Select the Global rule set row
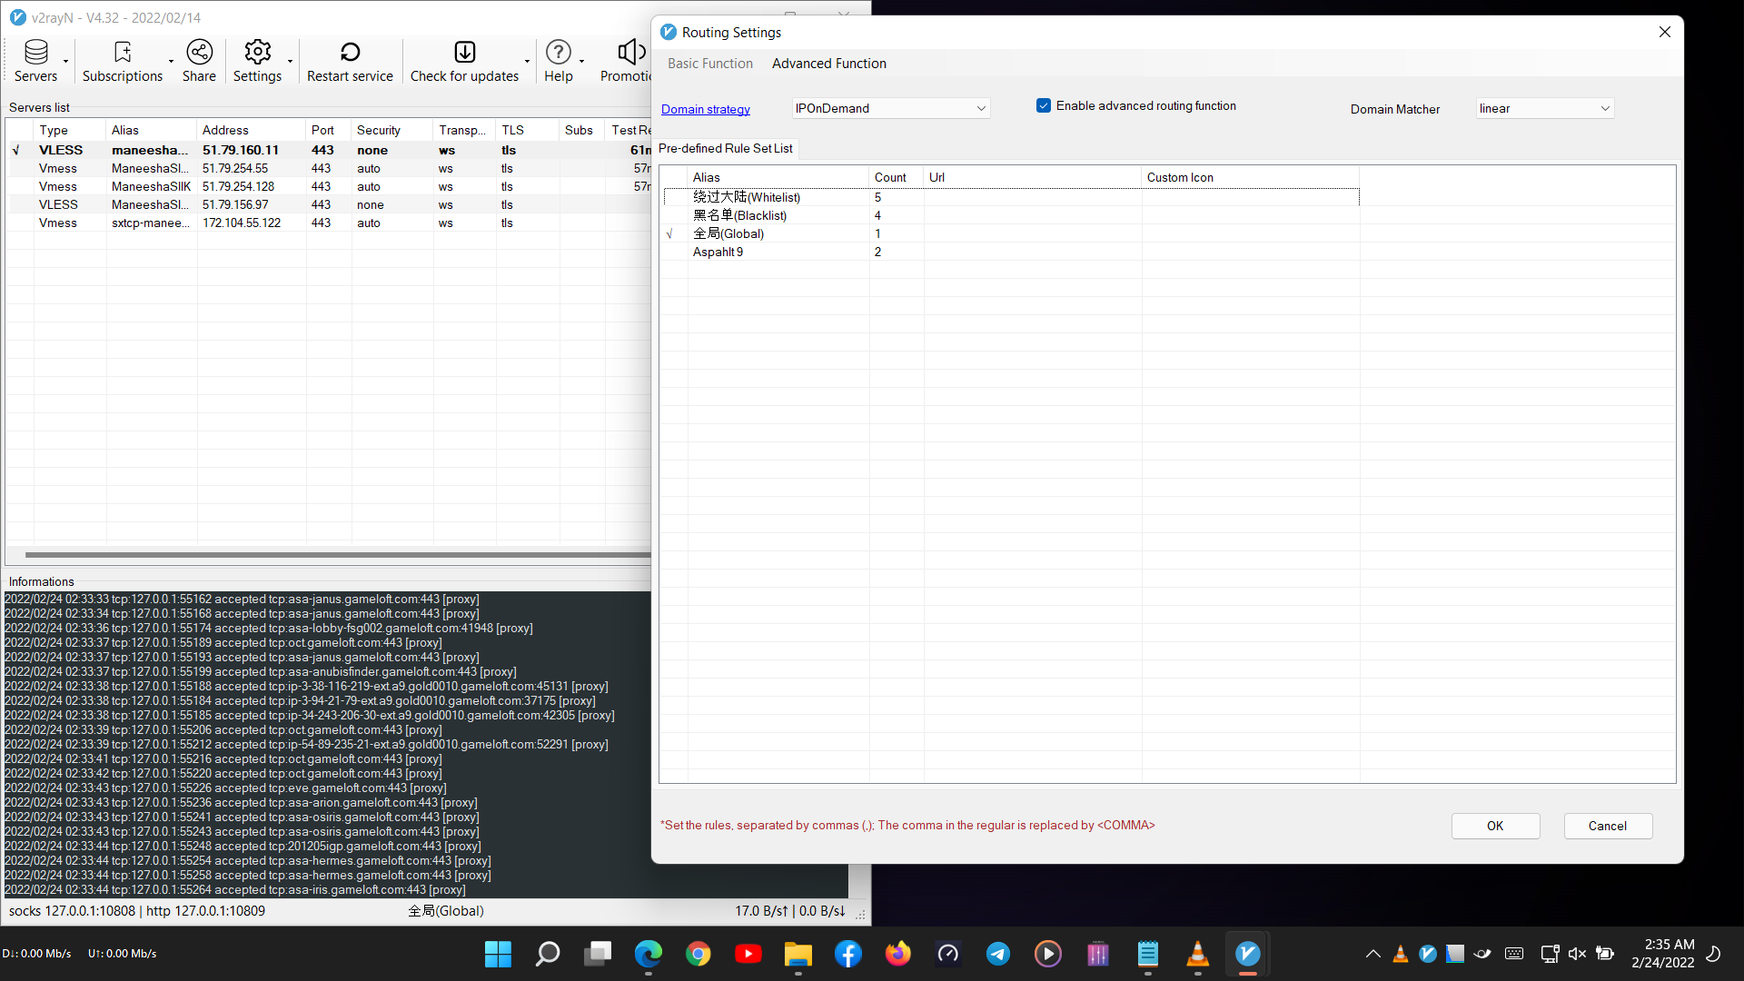Viewport: 1744px width, 981px height. pos(728,233)
